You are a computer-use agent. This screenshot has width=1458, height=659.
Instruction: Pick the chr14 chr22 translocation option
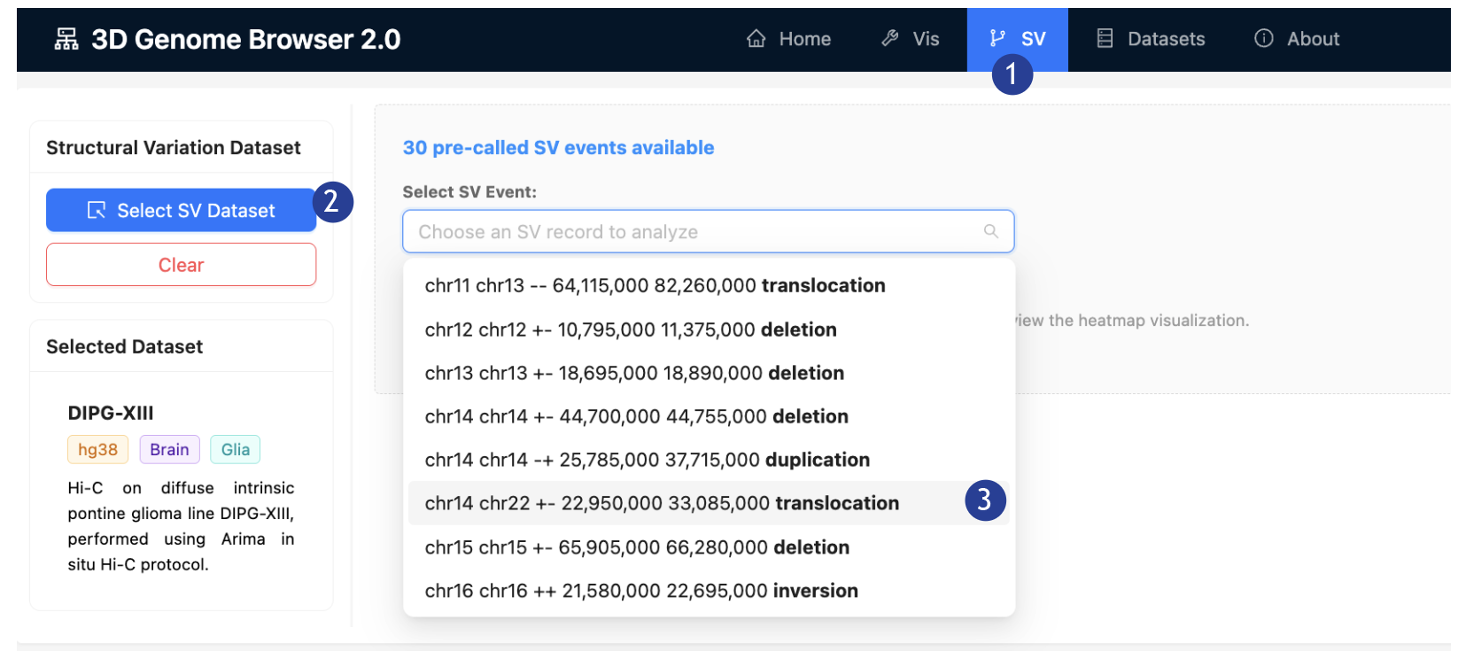click(x=661, y=503)
